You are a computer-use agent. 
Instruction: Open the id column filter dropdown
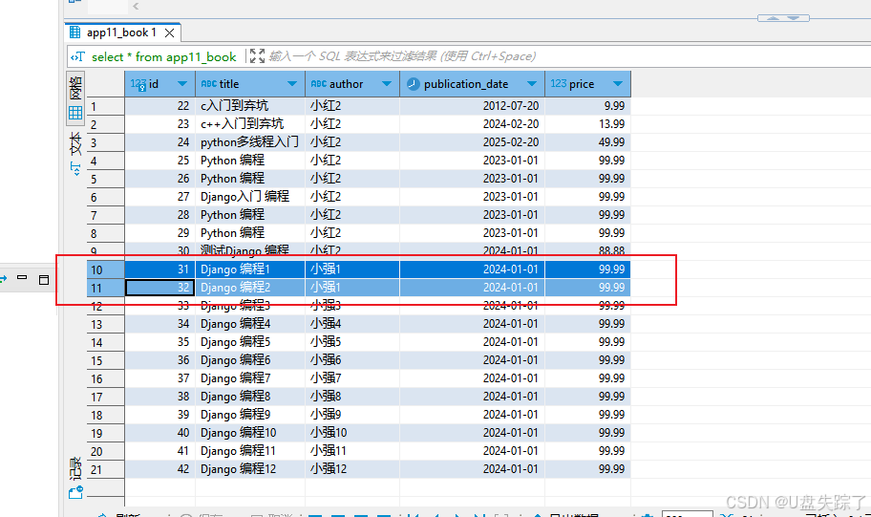click(182, 84)
